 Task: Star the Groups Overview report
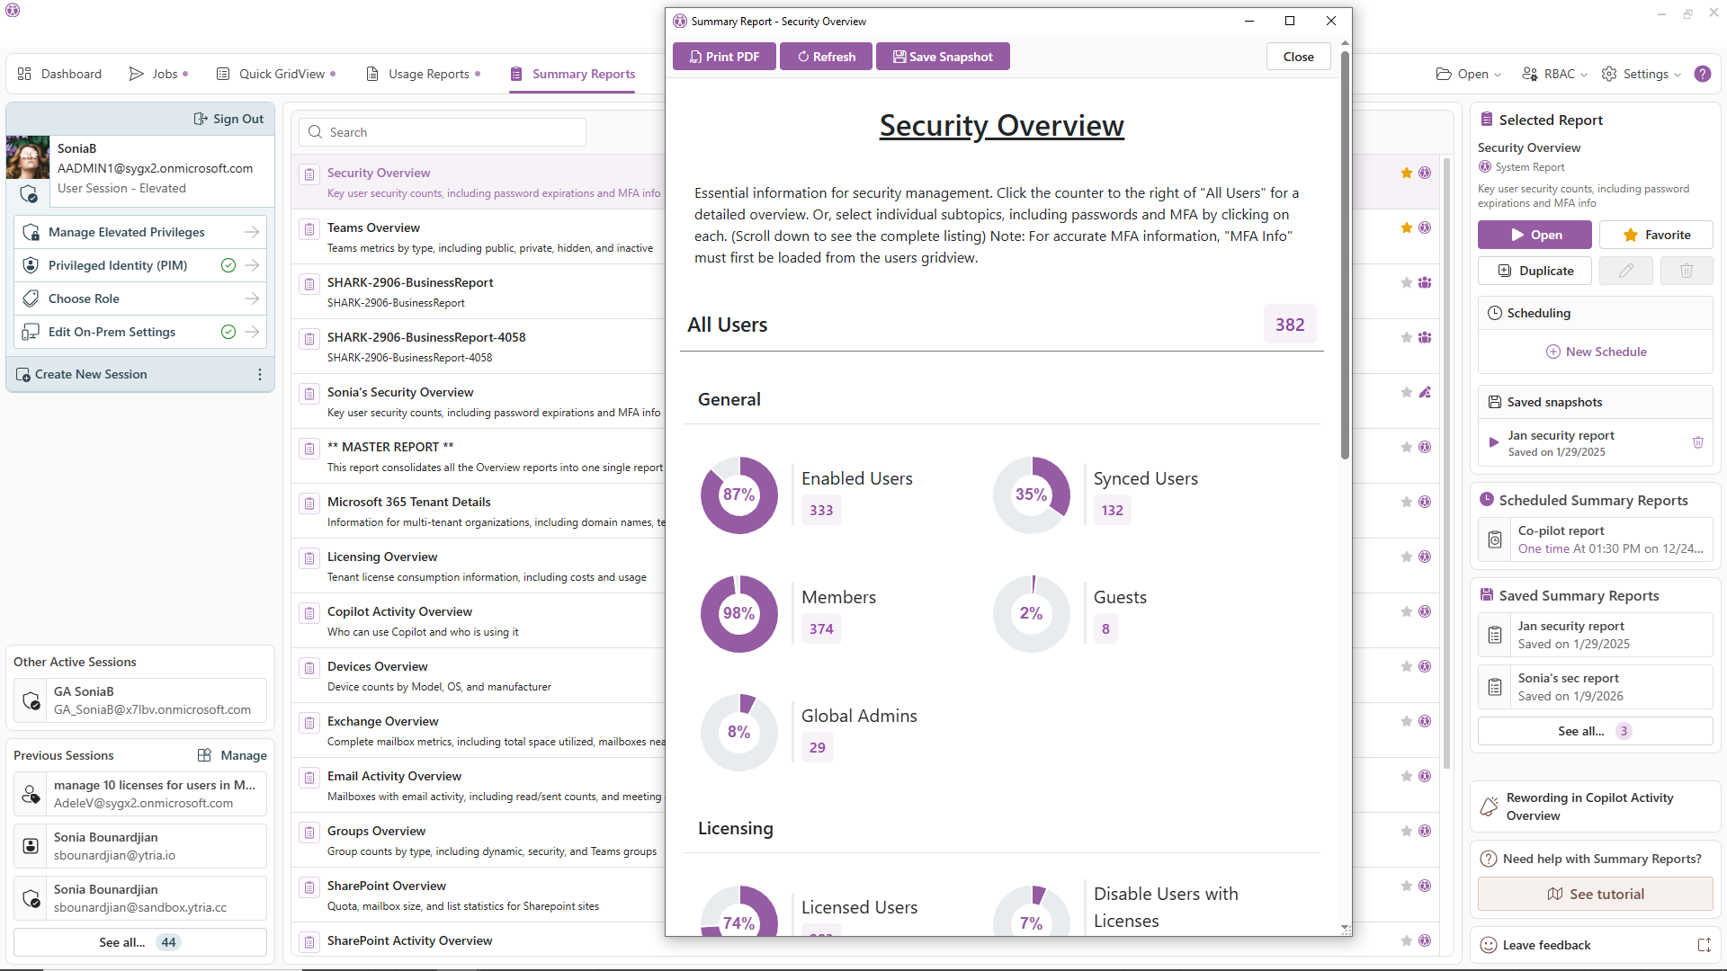1406,831
